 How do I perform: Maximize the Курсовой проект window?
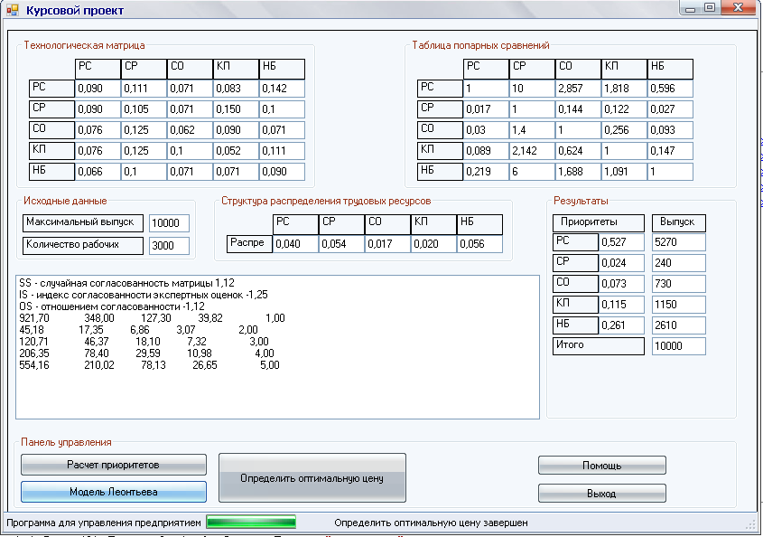point(711,8)
